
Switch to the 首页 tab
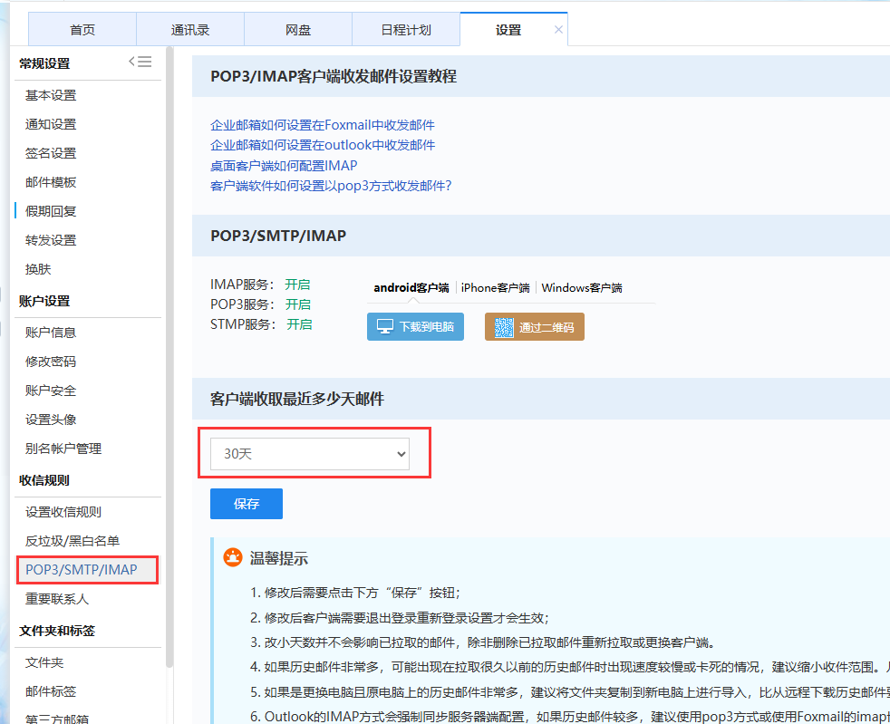point(82,30)
